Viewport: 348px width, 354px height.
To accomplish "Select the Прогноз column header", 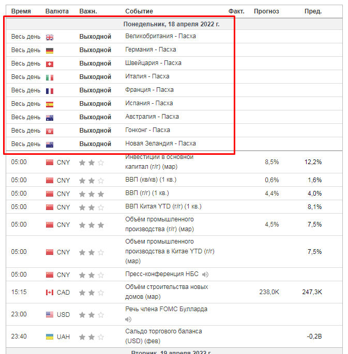I will (x=266, y=11).
